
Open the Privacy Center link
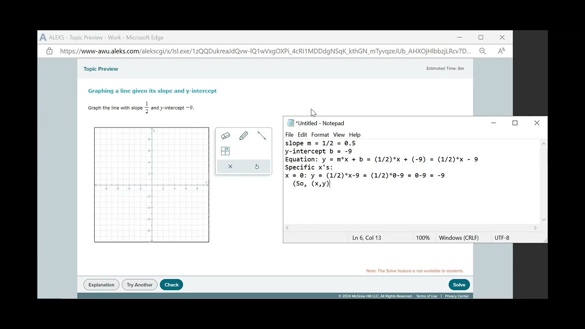pyautogui.click(x=457, y=296)
